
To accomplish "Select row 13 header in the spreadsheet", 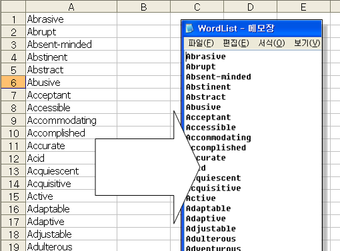I will pos(13,170).
